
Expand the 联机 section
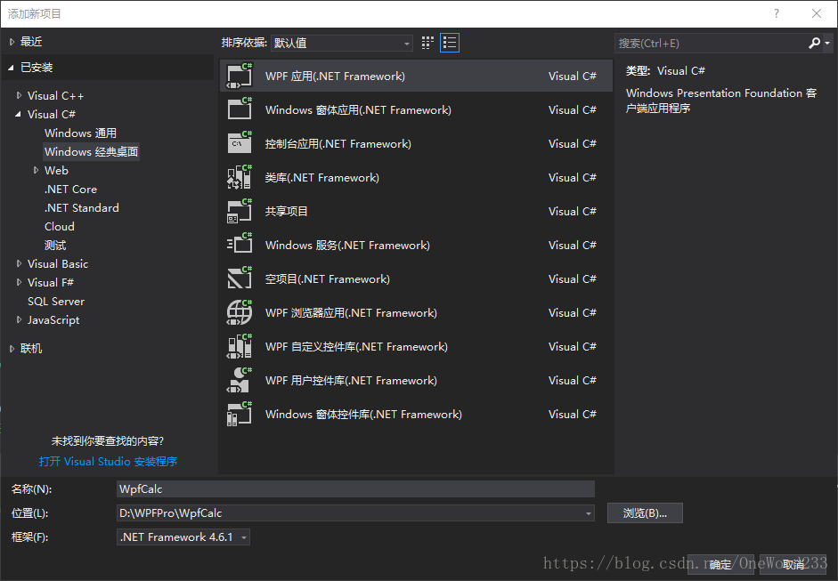pos(12,349)
